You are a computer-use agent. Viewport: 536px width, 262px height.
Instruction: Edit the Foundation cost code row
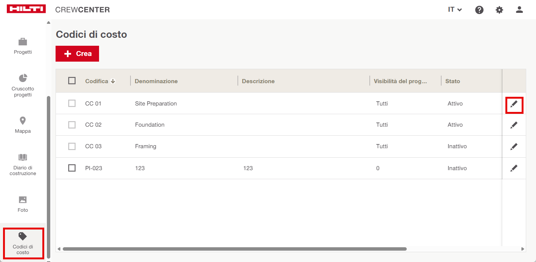click(514, 125)
